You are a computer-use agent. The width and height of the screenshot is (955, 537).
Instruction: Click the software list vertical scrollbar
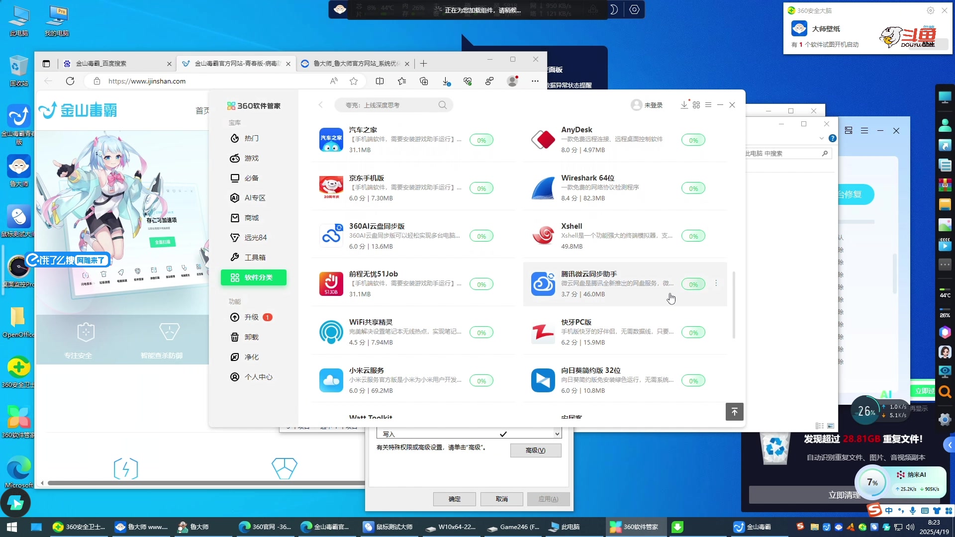(734, 305)
